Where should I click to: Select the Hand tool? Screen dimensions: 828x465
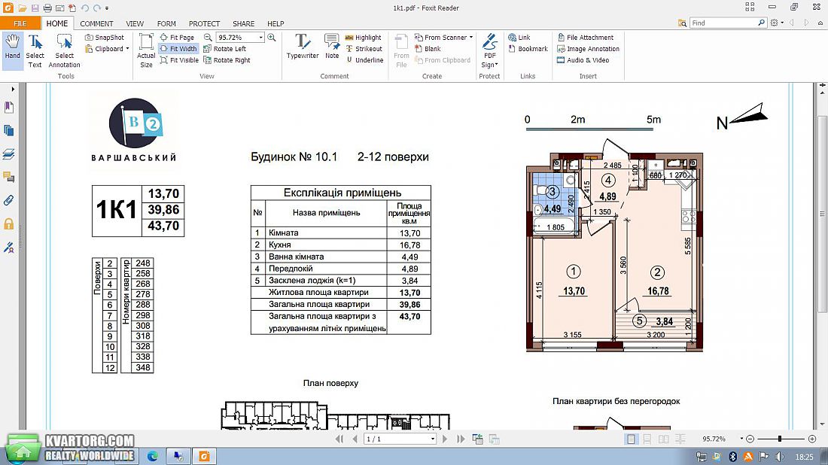[12, 50]
